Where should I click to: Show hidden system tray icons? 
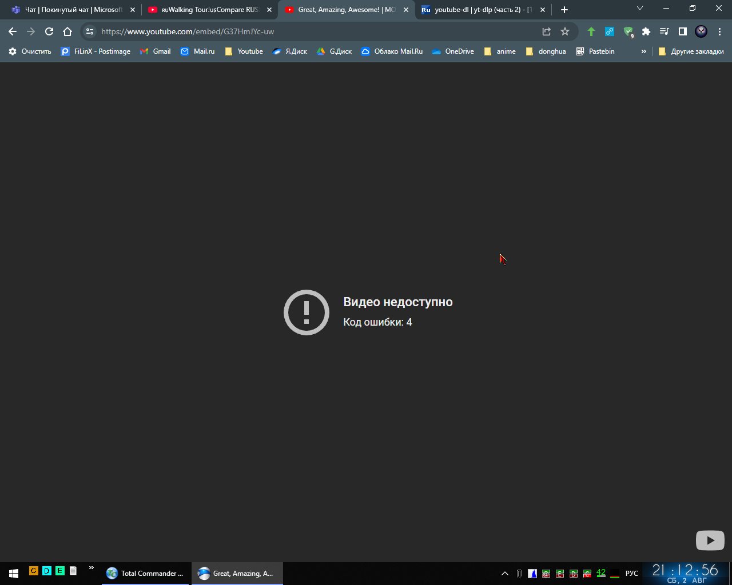coord(505,573)
